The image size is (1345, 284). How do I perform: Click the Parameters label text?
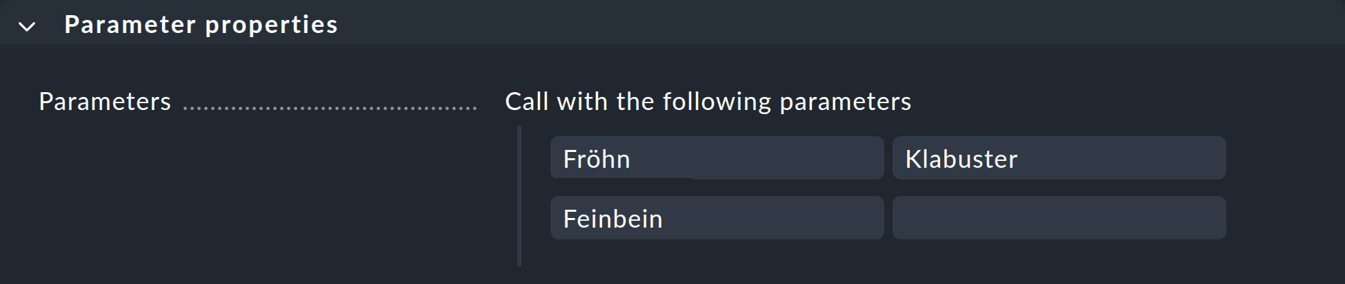click(x=105, y=102)
